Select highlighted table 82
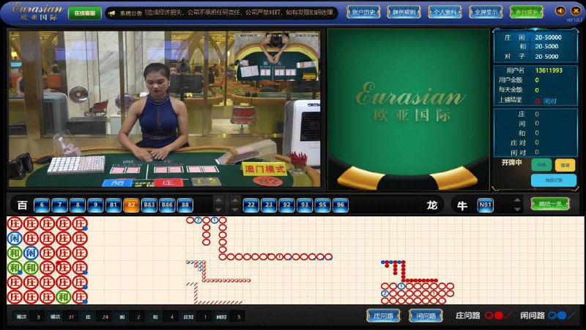Image resolution: width=586 pixels, height=330 pixels. (x=132, y=205)
